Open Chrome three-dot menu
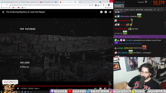166x93 pixels. 111,5
